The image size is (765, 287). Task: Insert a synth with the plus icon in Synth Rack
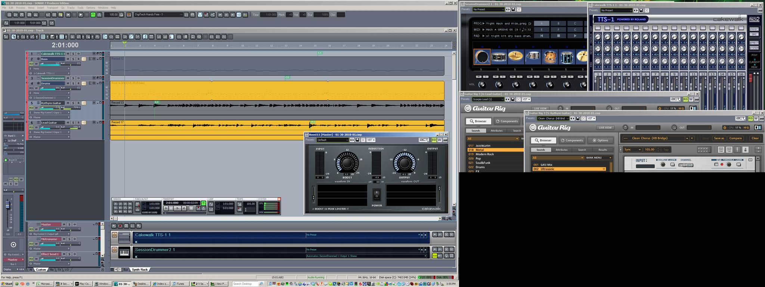coord(114,226)
